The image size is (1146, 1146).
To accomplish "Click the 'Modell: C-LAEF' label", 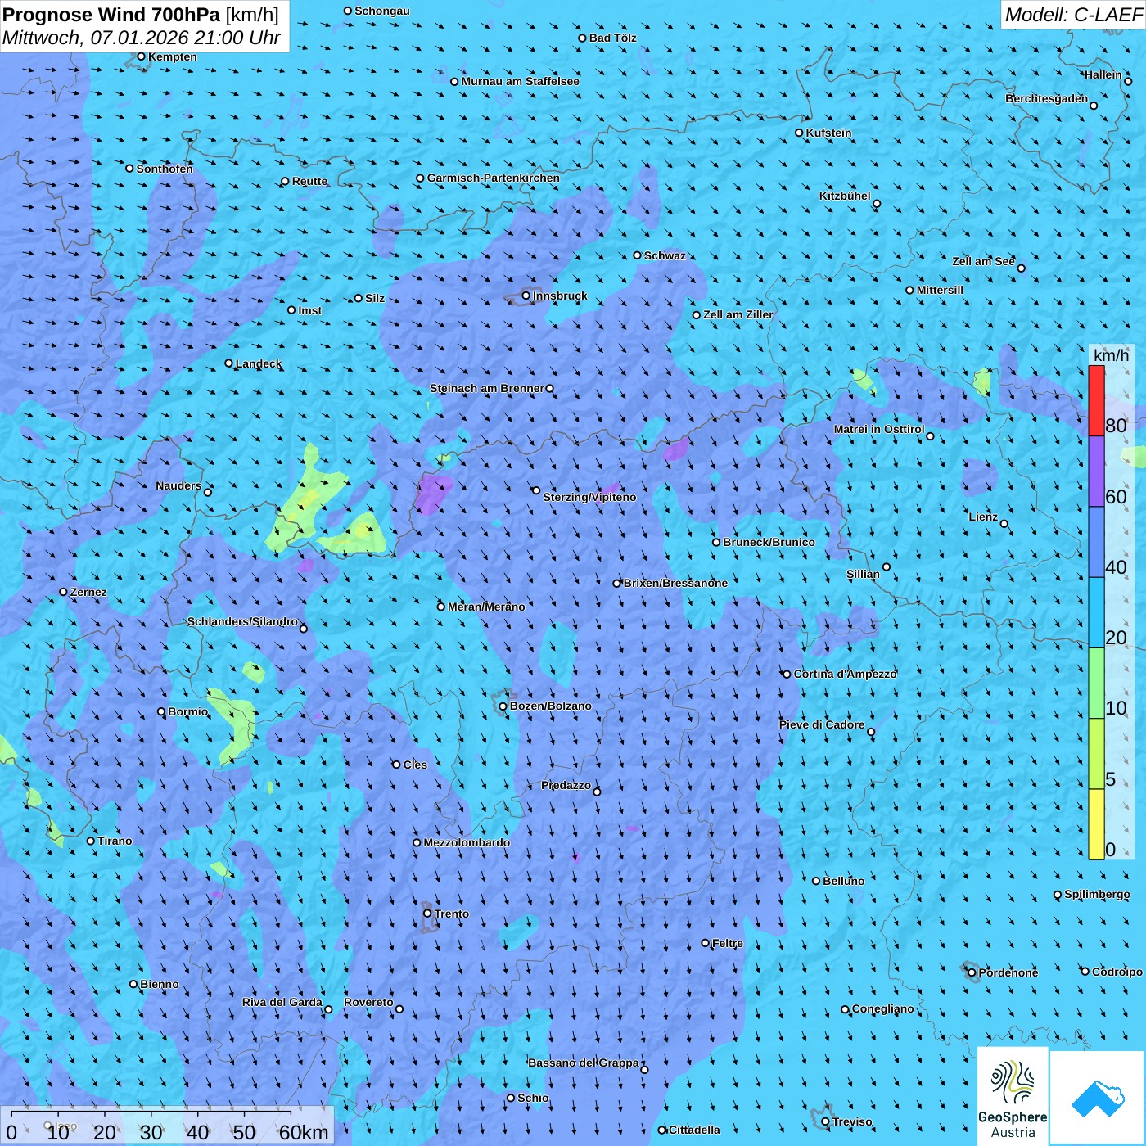I will click(x=1073, y=15).
